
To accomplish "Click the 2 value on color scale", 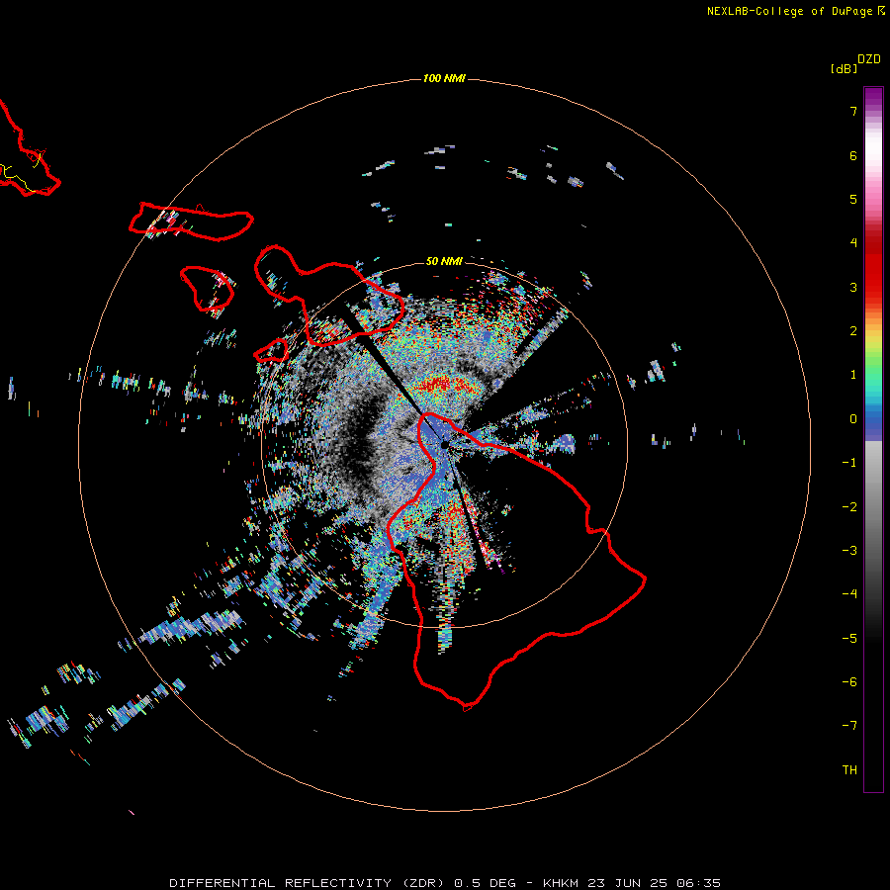I will [x=853, y=331].
